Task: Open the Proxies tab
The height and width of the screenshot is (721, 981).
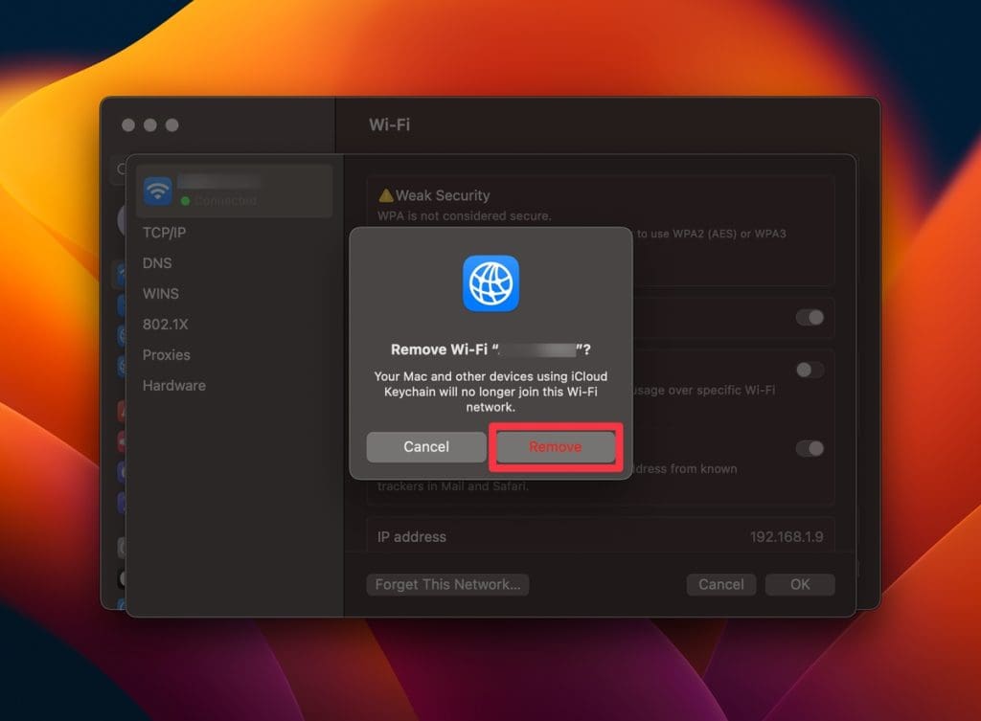Action: pyautogui.click(x=167, y=355)
